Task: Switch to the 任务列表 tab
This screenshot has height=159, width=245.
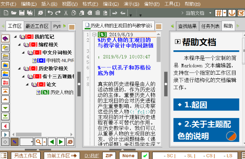Action: (x=210, y=26)
